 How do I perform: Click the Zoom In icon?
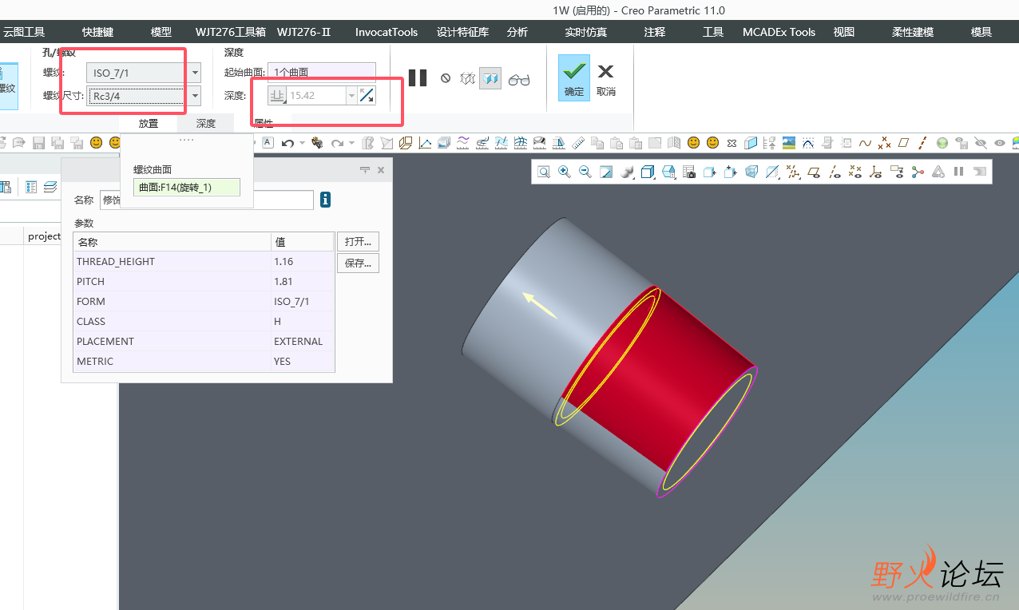click(565, 172)
